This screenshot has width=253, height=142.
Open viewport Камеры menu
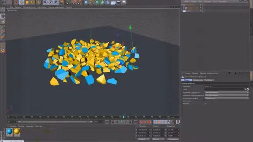click(18, 7)
